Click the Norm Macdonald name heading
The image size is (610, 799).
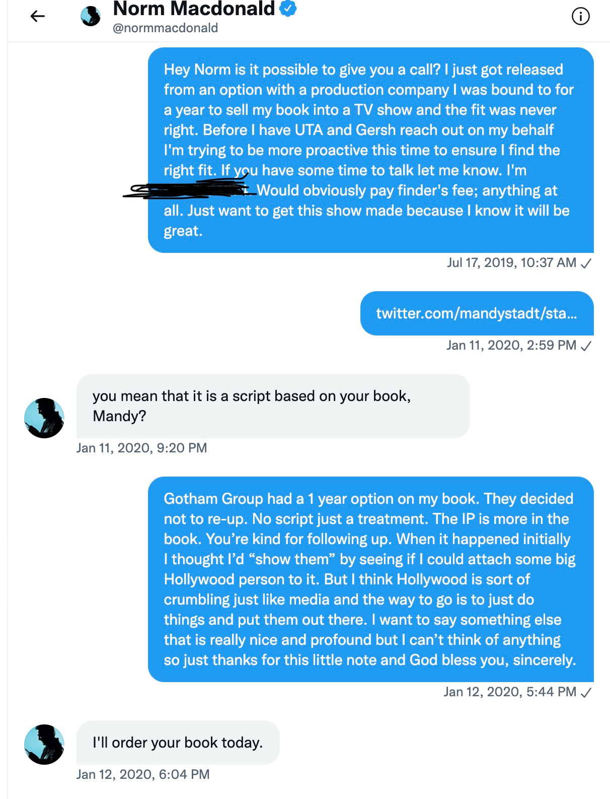(194, 9)
